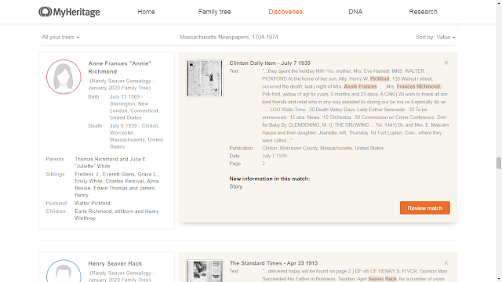
Task: Open Clinton Daily Item - July 7 1939 title
Action: pyautogui.click(x=270, y=63)
